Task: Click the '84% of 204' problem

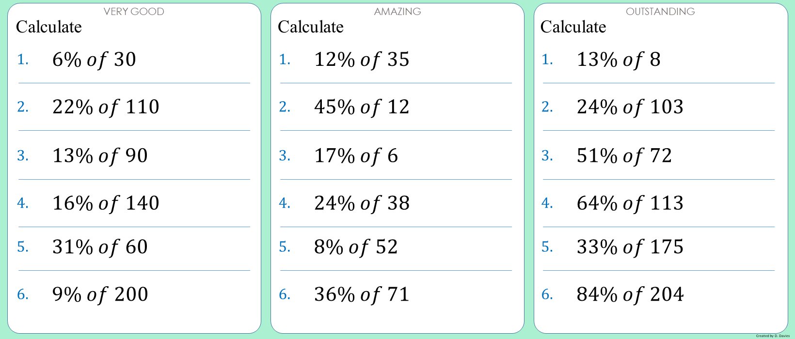Action: click(630, 294)
